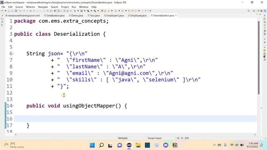
Task: Close the Deserialization.java tab
Action: [x=176, y=15]
